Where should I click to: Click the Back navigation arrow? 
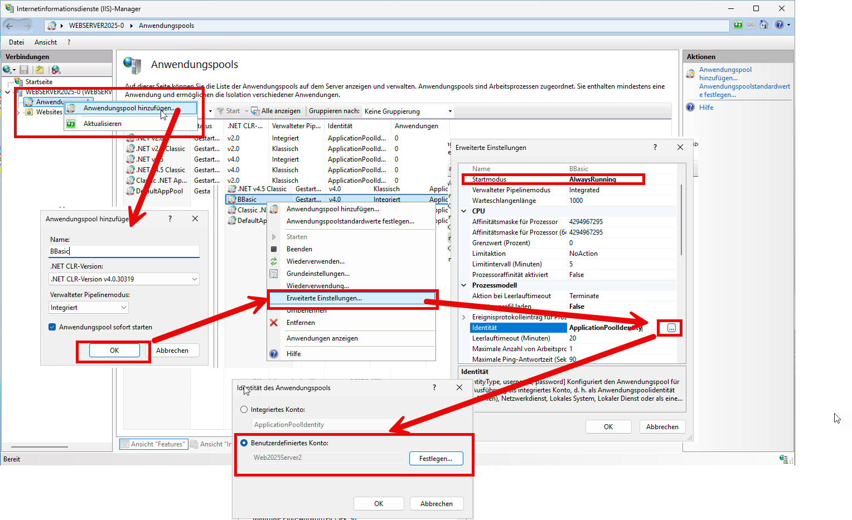[10, 26]
